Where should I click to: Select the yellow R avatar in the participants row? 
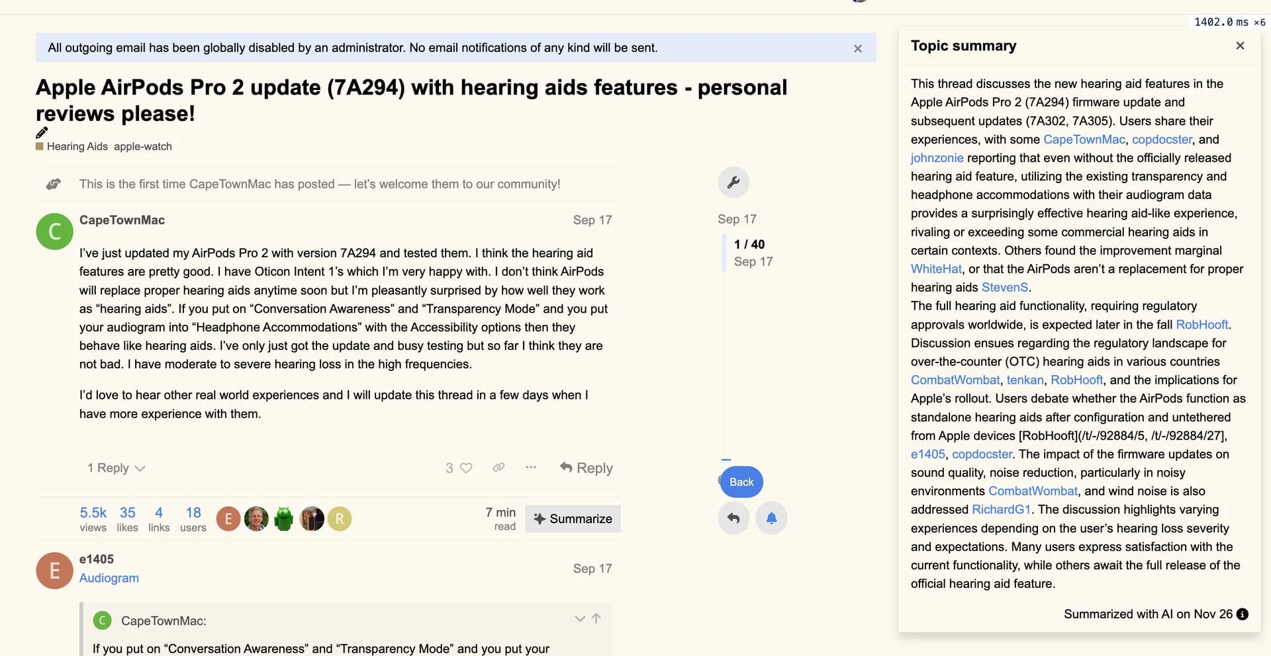point(340,519)
